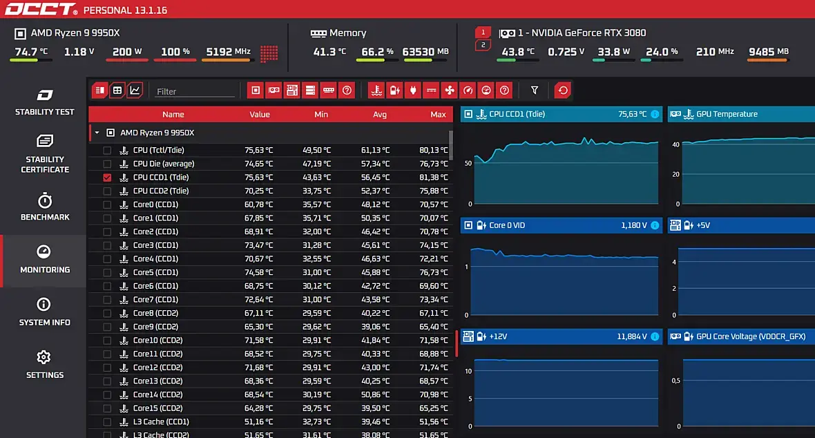Select the Core10 (CCD2) row name

(x=157, y=340)
